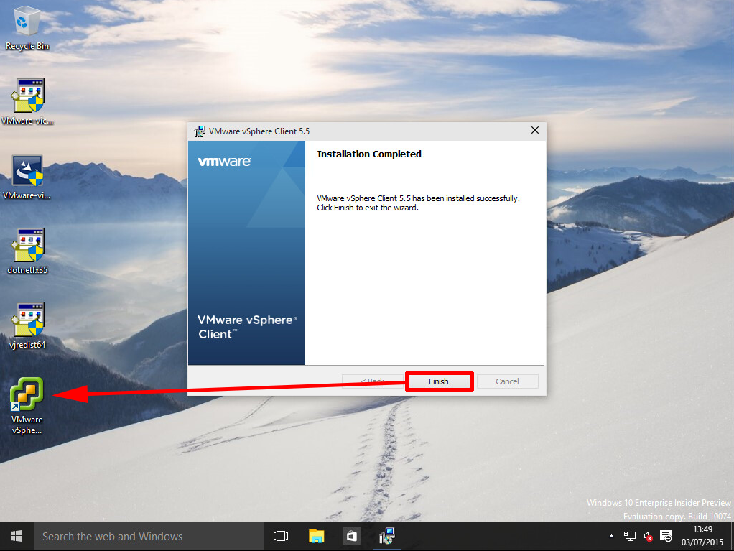Click the running installer icon in taskbar

pyautogui.click(x=386, y=537)
